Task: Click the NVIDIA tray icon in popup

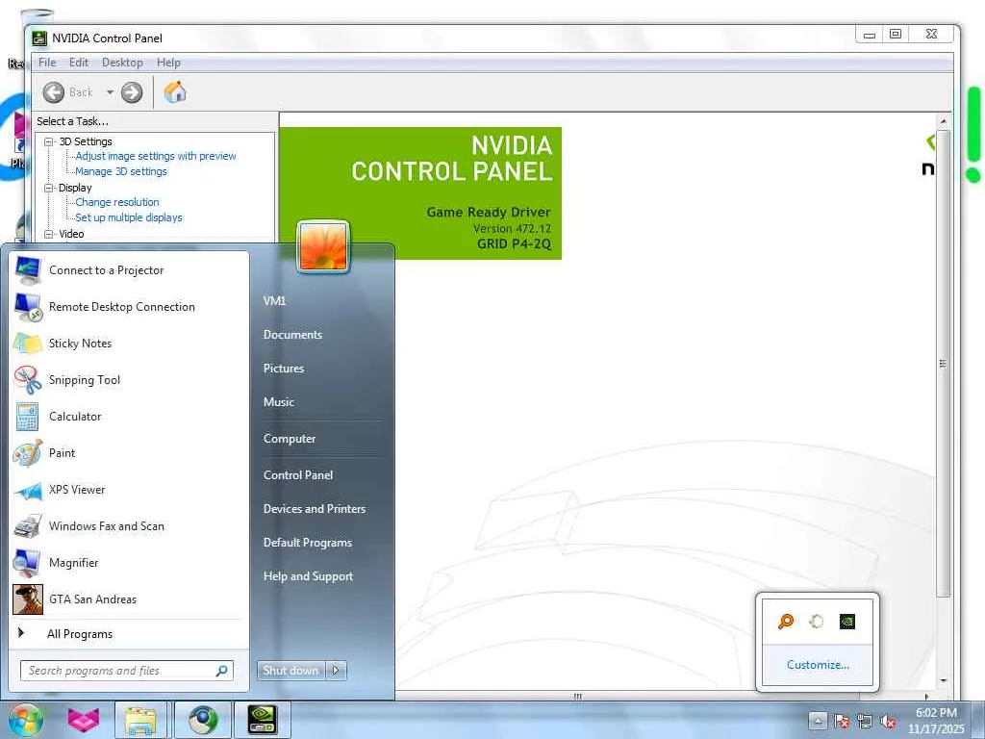Action: tap(847, 622)
